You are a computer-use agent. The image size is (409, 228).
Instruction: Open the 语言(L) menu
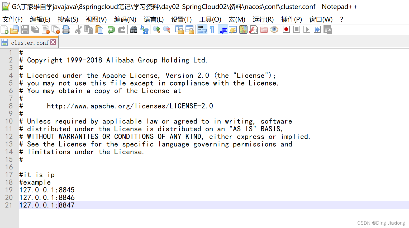click(x=154, y=19)
